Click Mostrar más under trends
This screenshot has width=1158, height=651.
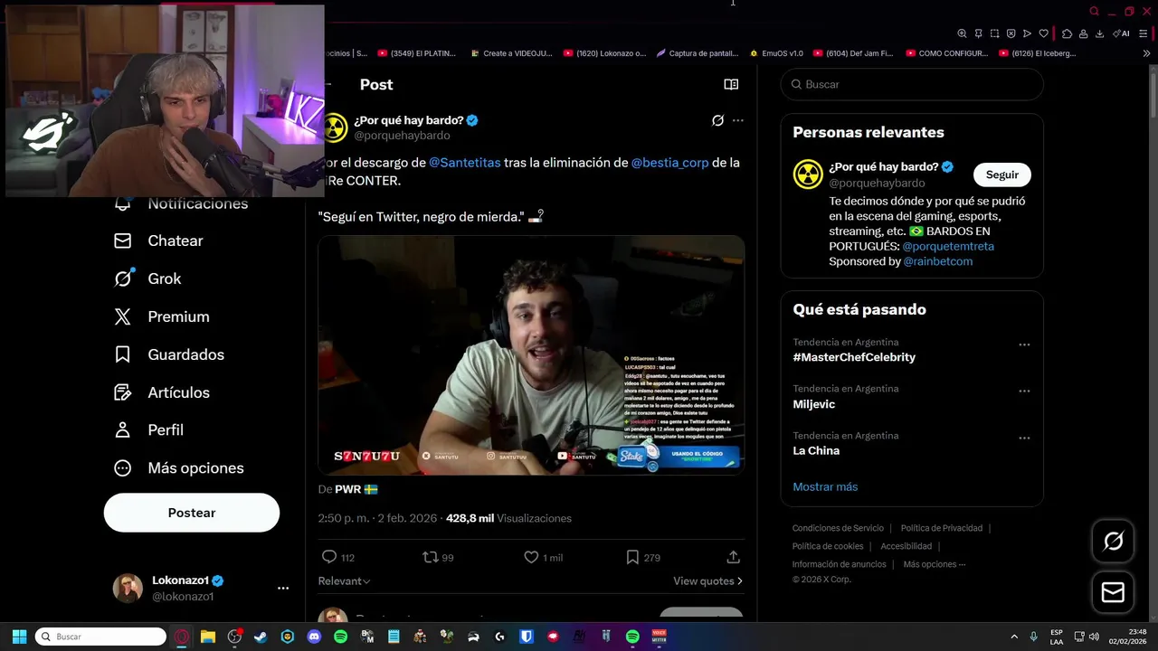tap(825, 486)
